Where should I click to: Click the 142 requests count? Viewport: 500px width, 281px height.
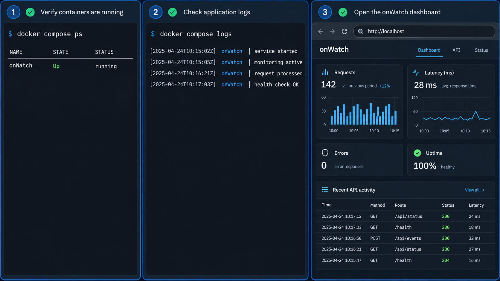[328, 85]
